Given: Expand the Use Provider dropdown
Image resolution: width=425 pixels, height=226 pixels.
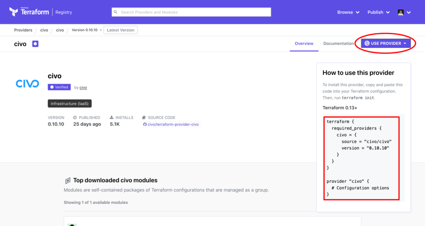Looking at the screenshot, I should (x=385, y=43).
